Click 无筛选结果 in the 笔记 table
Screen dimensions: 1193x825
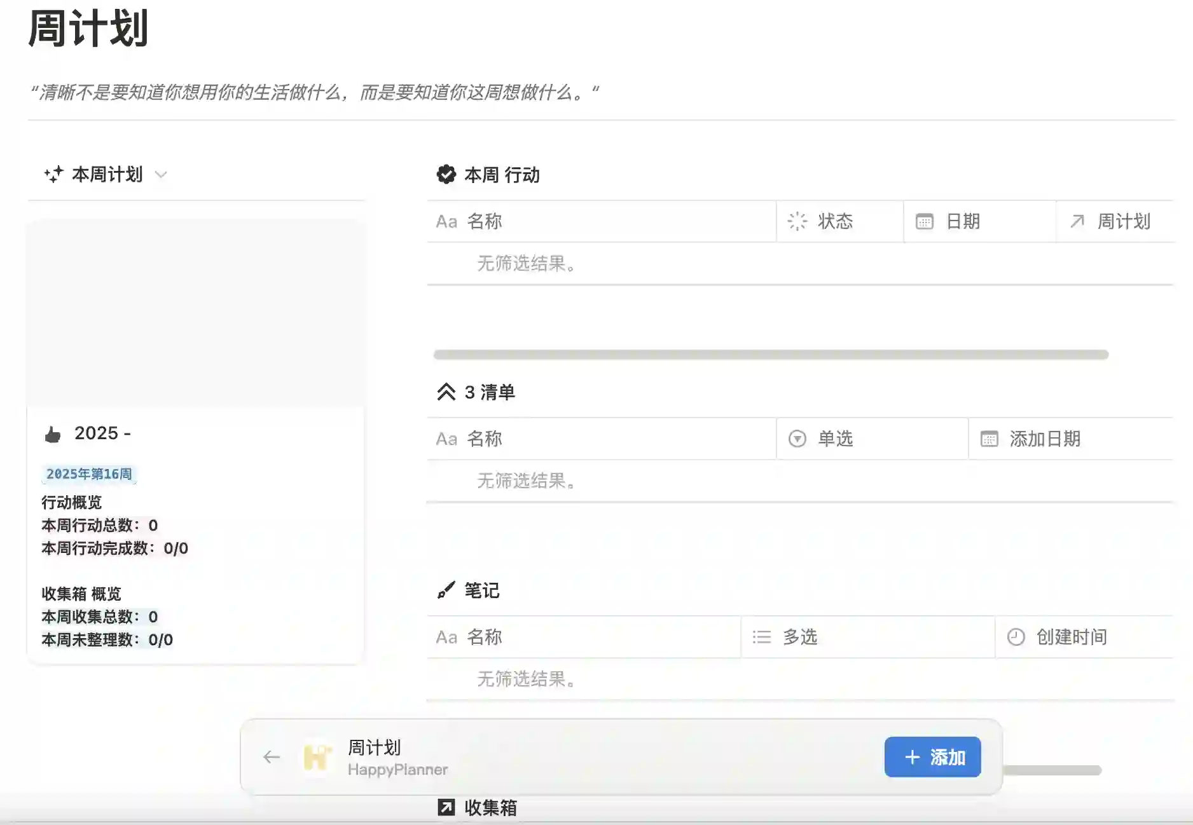click(x=527, y=679)
